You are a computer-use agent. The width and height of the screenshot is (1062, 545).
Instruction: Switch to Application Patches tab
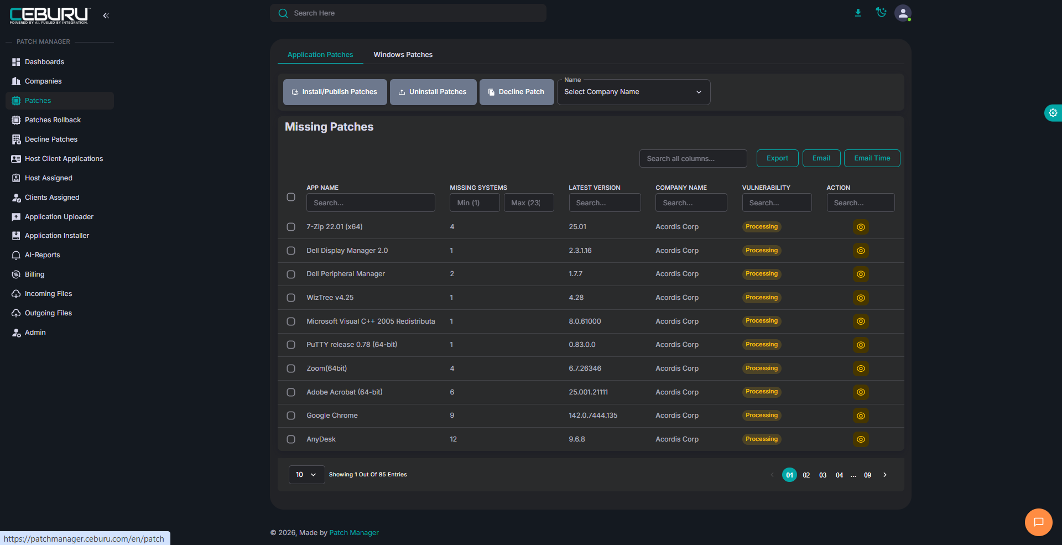pos(320,55)
